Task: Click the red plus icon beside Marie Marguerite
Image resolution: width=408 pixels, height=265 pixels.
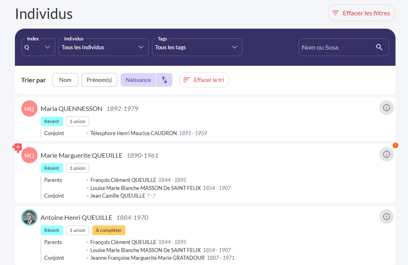Action: click(18, 147)
